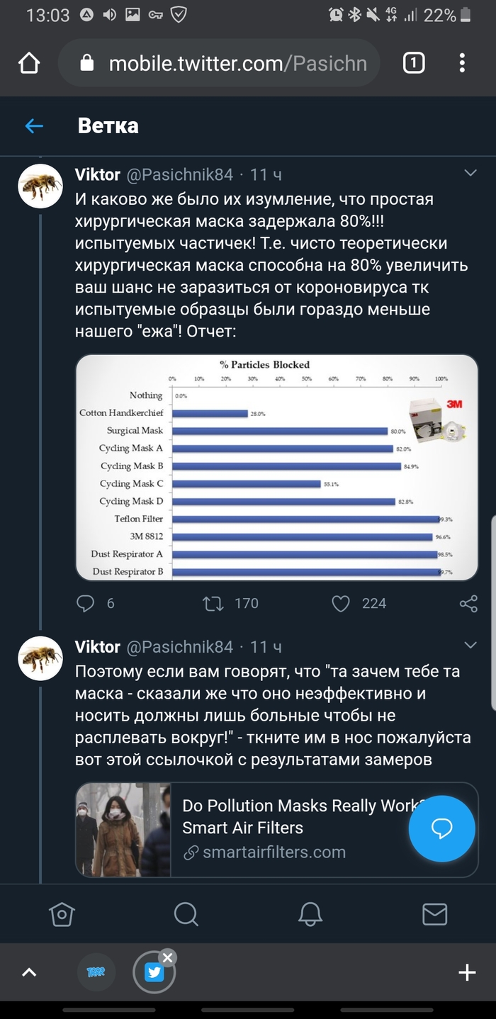The image size is (496, 1019).
Task: Share the first tweet
Action: click(x=468, y=603)
